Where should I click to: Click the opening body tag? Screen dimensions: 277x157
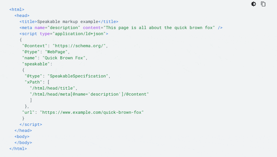point(22,136)
